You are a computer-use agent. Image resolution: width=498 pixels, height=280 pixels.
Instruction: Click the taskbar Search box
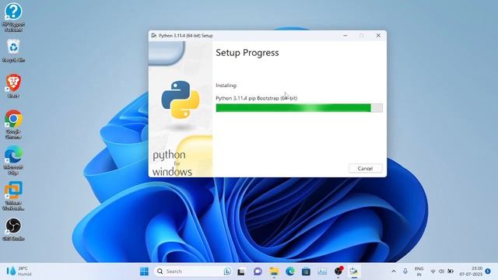pos(193,271)
